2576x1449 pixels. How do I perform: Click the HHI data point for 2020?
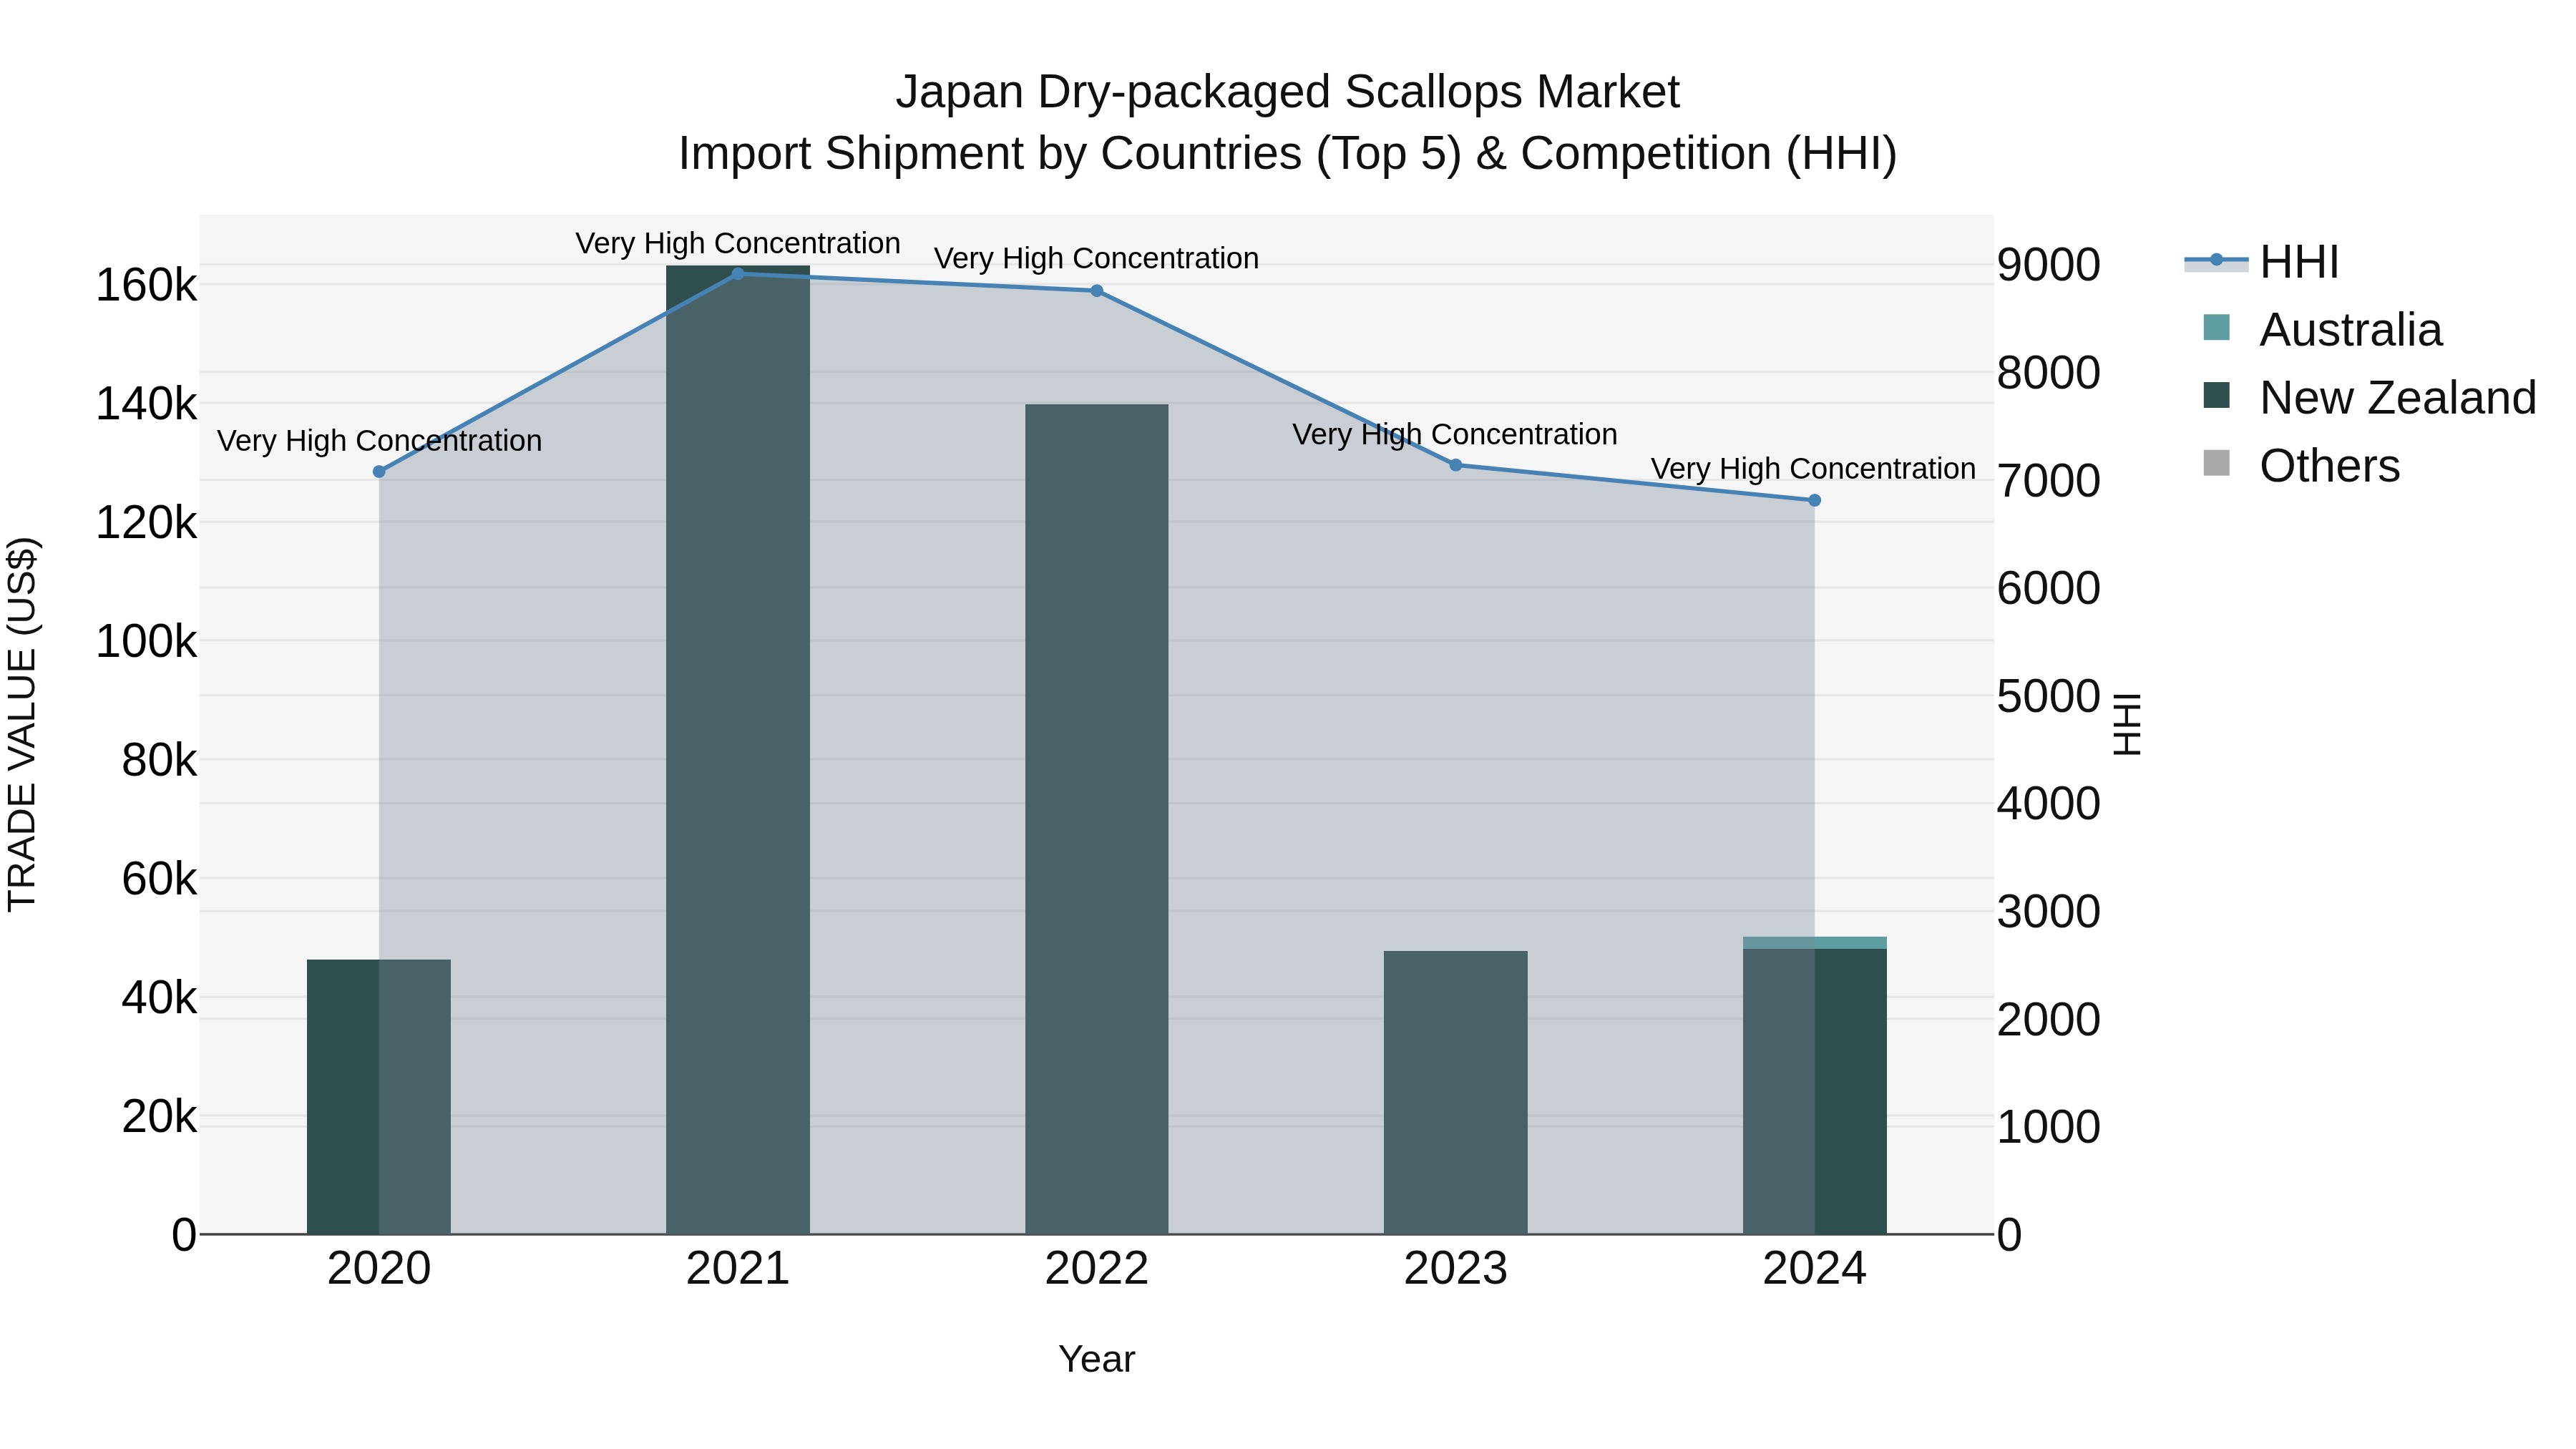coord(379,472)
